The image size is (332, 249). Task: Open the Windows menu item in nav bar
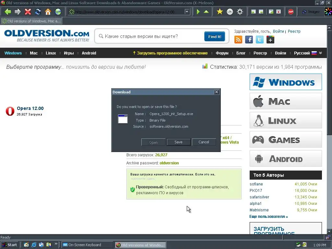click(x=13, y=53)
